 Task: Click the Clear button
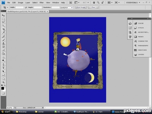pos(93,7)
